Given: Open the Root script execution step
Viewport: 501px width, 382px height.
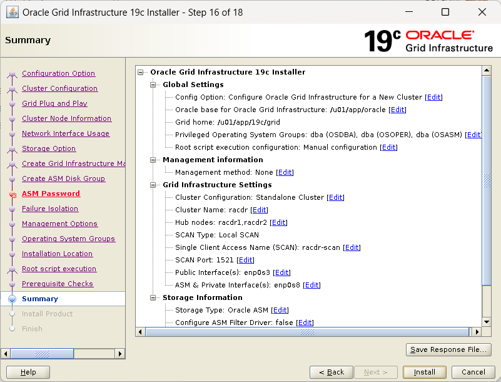Looking at the screenshot, I should coord(59,269).
